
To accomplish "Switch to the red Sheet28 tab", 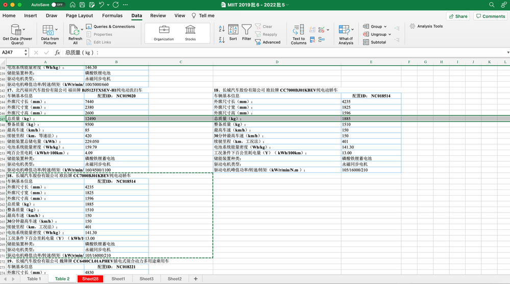I will 90,279.
